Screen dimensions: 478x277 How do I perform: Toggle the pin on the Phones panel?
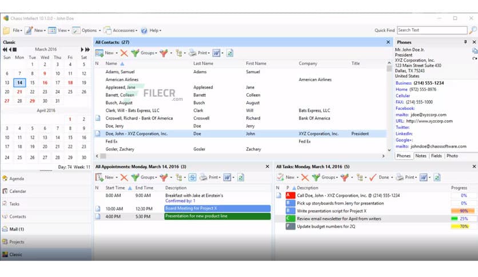(465, 42)
